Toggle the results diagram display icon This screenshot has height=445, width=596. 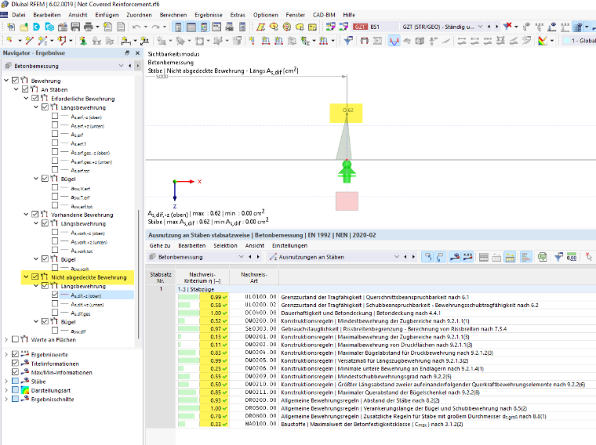tap(394, 40)
